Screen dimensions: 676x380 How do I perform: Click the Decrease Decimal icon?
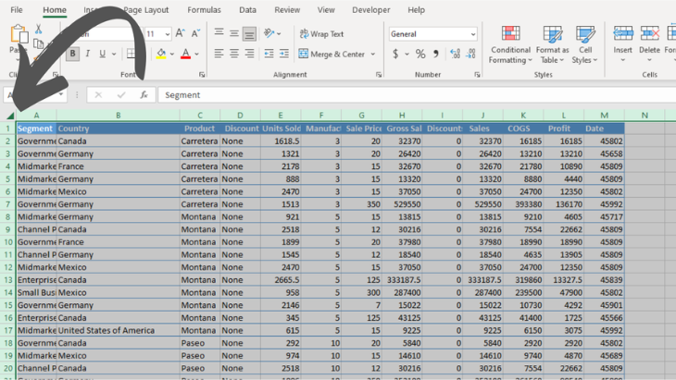470,54
